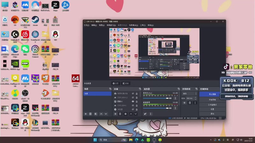Expand the taskbar hidden icons chevron
The height and width of the screenshot is (143, 255).
[x=211, y=140]
